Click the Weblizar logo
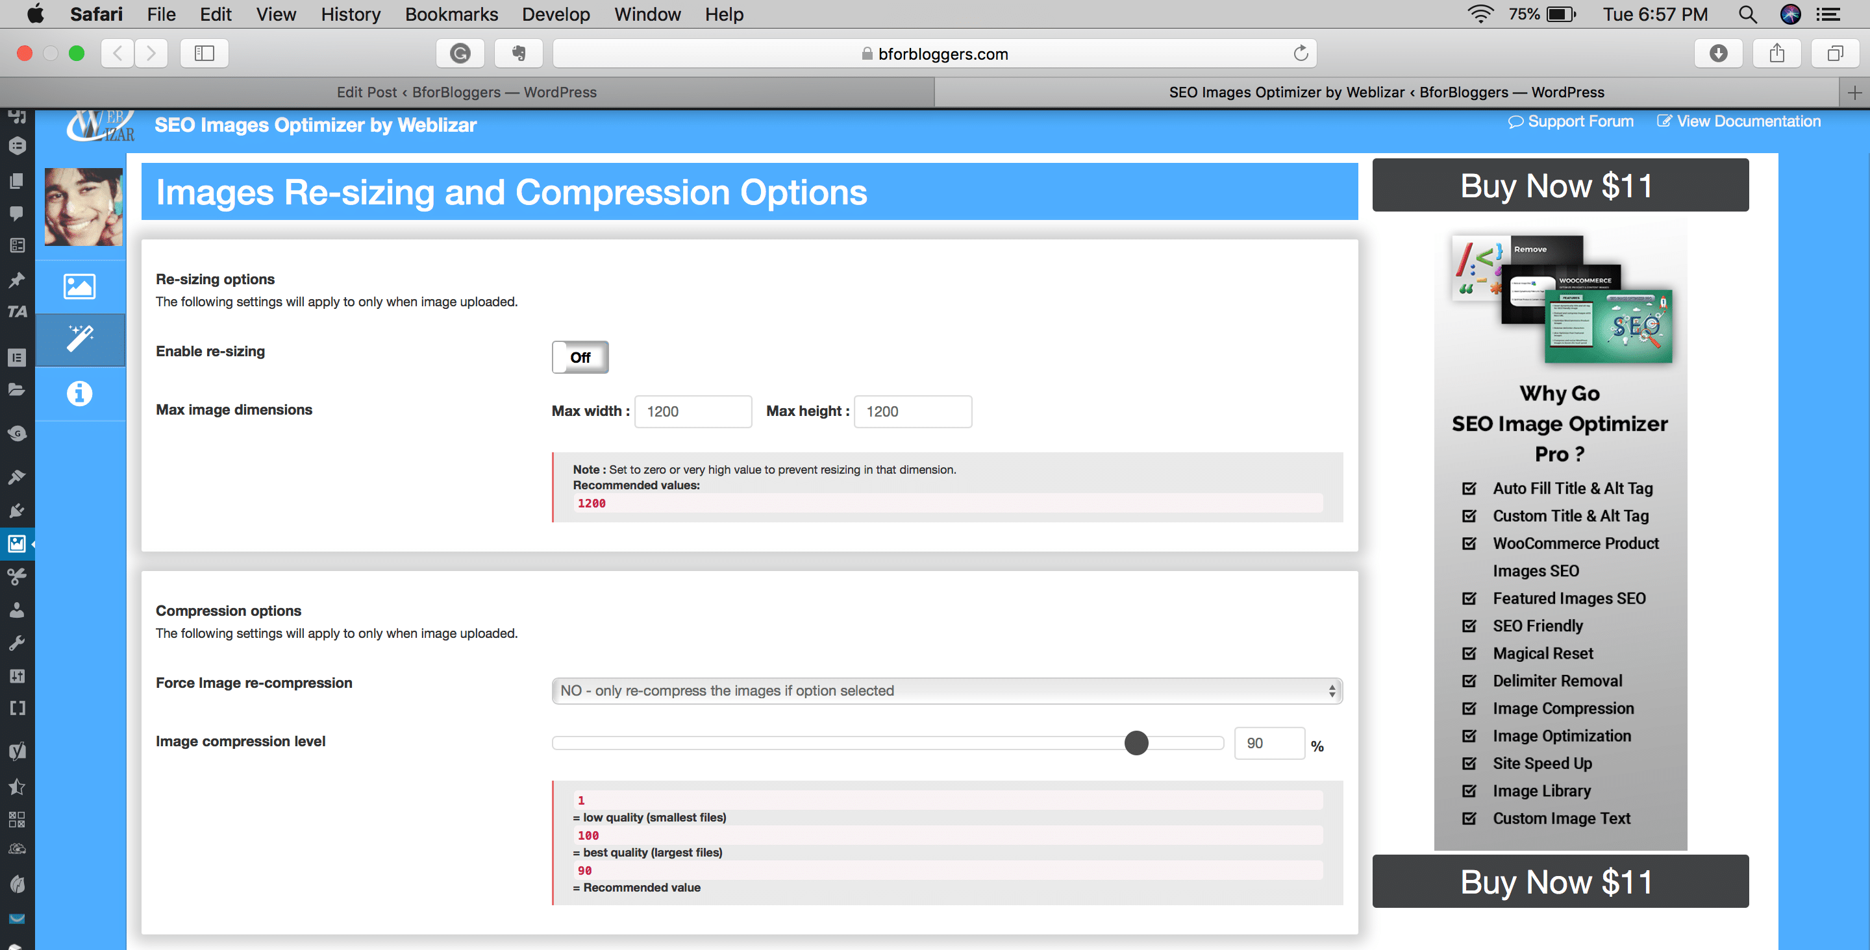 coord(100,125)
